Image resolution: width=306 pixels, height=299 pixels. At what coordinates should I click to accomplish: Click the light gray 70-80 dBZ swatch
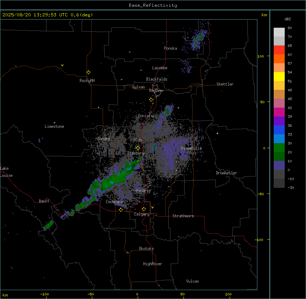point(279,32)
